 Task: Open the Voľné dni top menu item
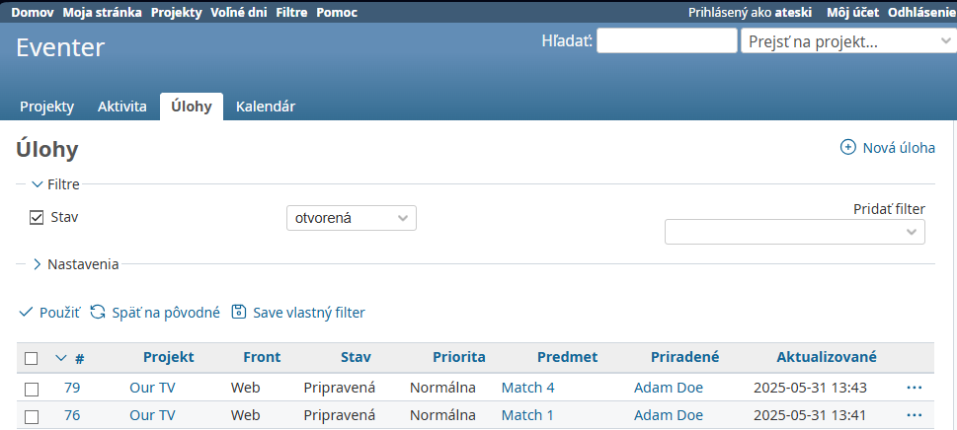(239, 12)
